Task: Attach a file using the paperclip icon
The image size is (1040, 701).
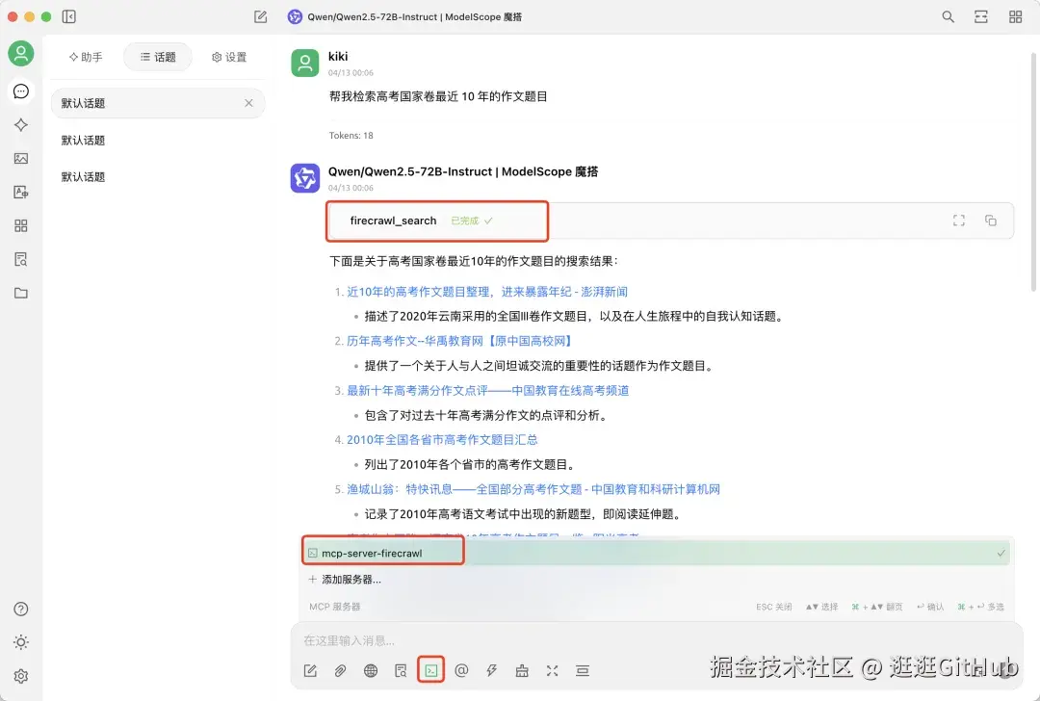Action: (x=340, y=670)
